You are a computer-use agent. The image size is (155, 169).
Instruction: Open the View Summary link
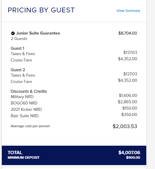pyautogui.click(x=128, y=11)
